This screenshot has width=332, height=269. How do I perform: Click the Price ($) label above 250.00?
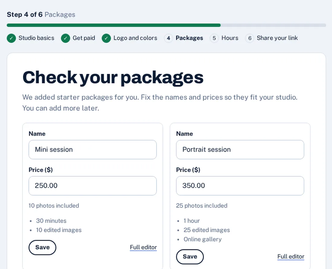[x=41, y=170]
